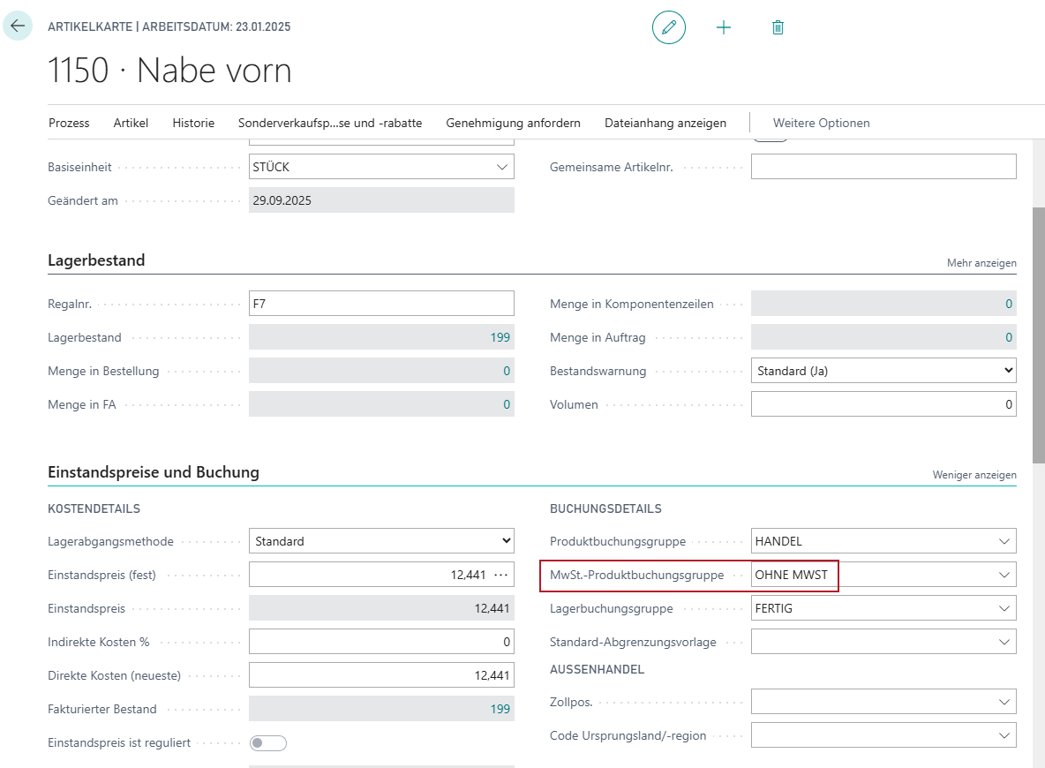Click the back arrow icon
The image size is (1045, 768).
[x=18, y=26]
